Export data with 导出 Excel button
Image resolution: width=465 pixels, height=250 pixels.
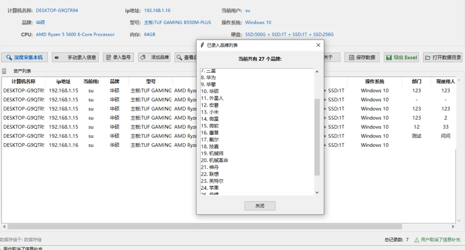pos(402,58)
